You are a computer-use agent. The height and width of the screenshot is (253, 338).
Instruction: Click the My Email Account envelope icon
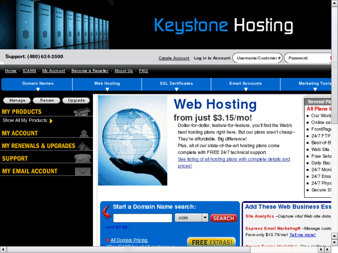click(83, 171)
